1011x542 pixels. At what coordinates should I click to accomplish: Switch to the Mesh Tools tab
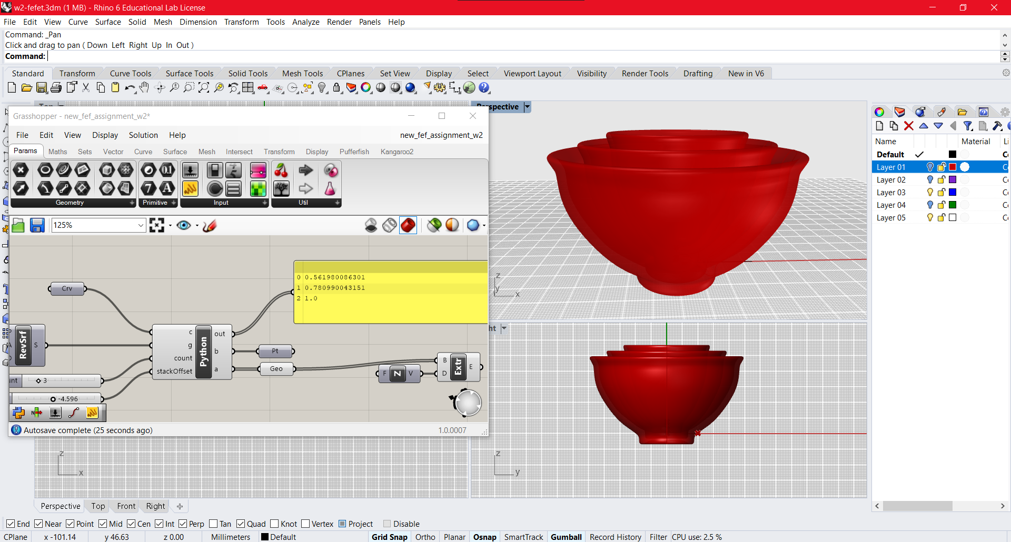(x=303, y=73)
